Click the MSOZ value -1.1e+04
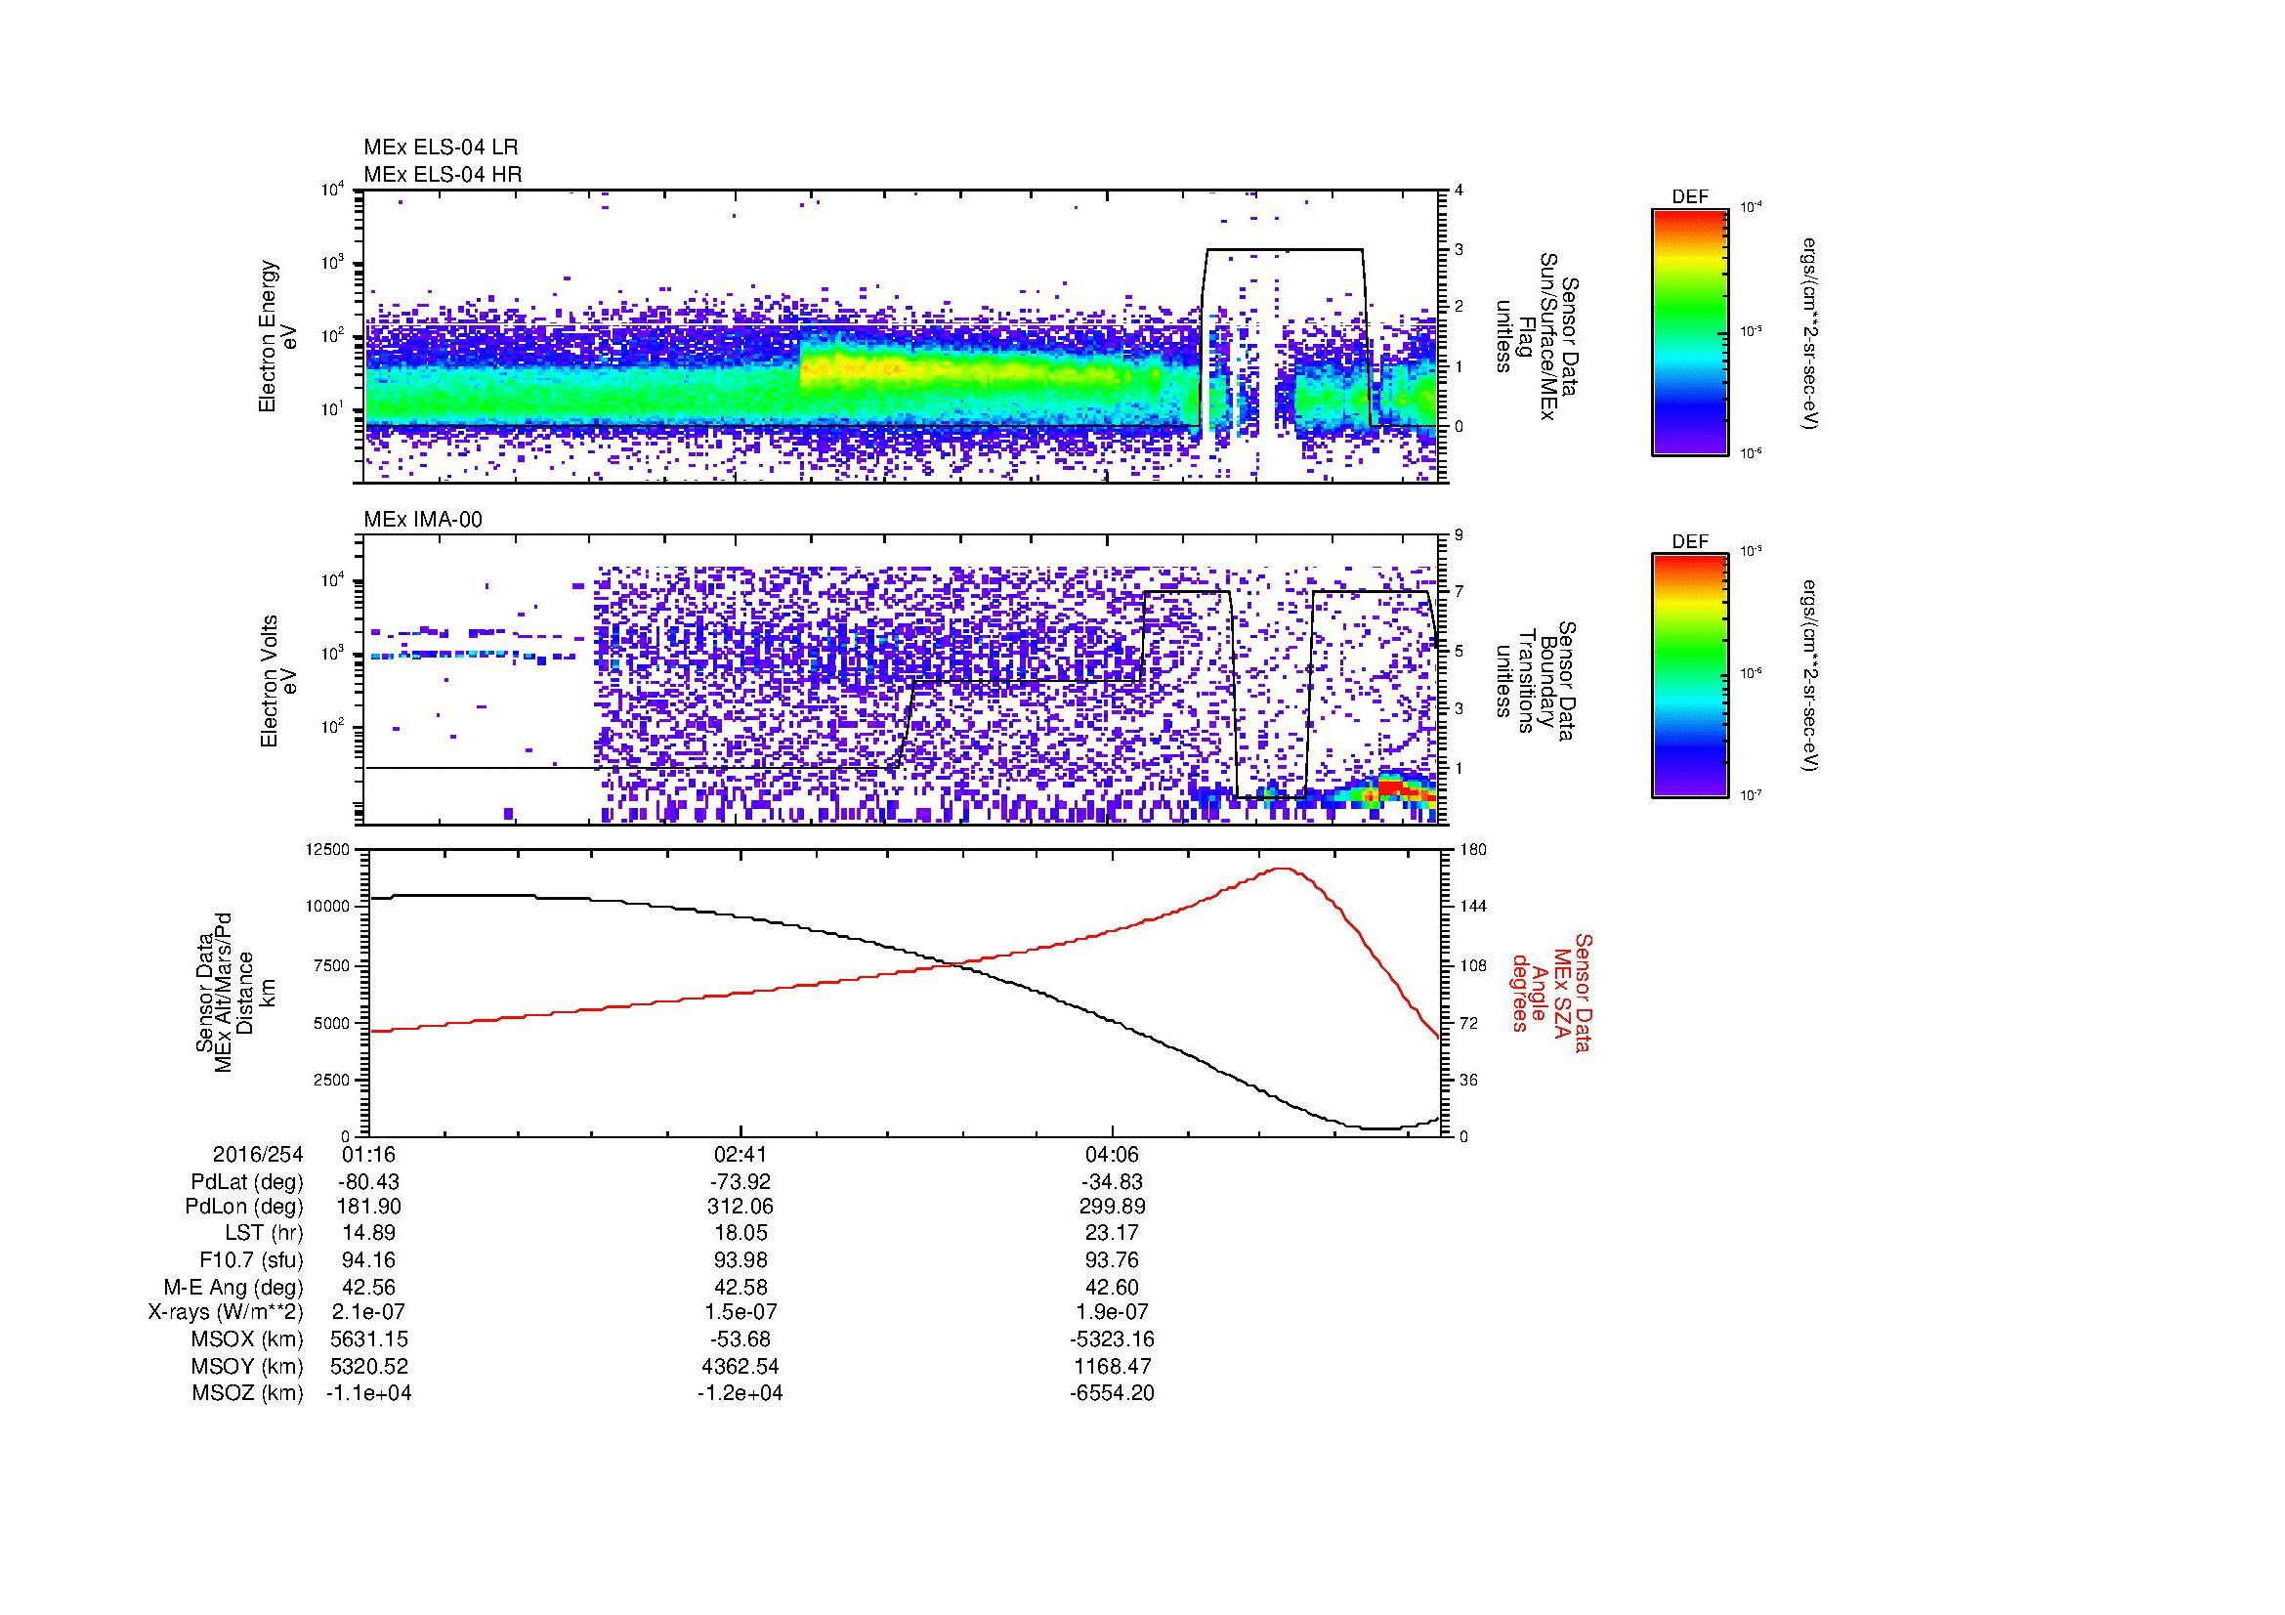The image size is (2285, 1615). [368, 1393]
